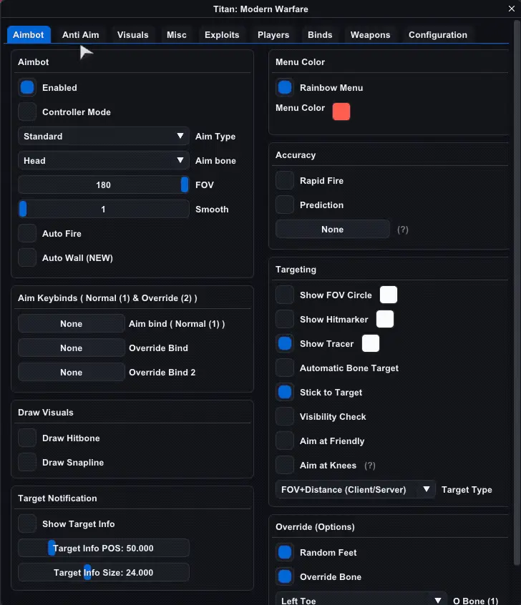Expand the O Bone (1) Left Toe dropdown
This screenshot has width=521, height=605.
point(361,599)
